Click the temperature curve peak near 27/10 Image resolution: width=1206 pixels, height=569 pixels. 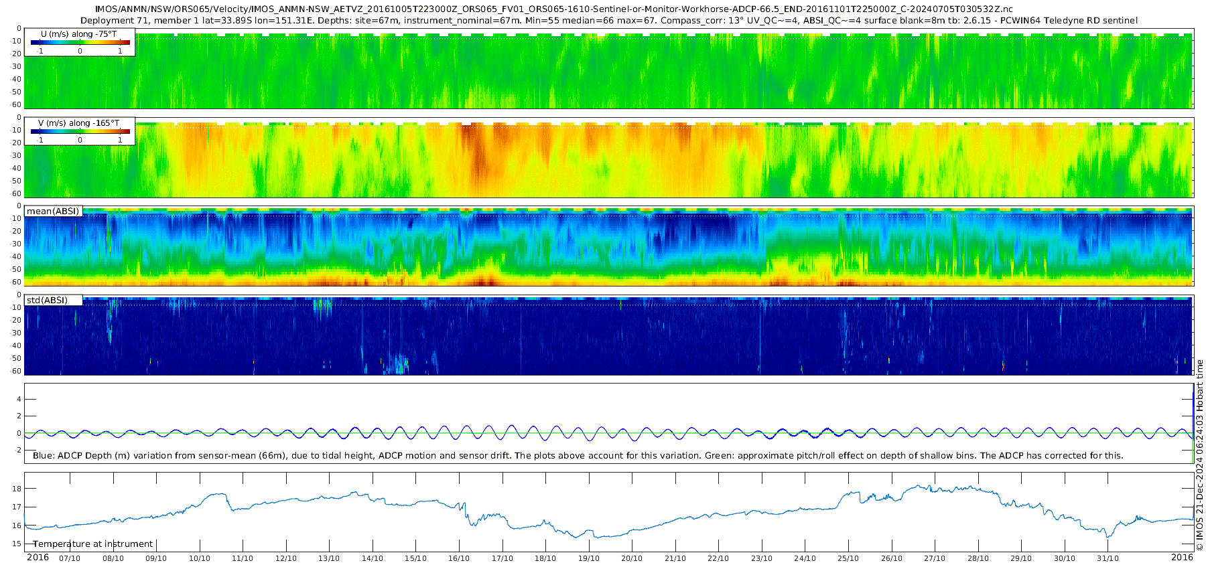[x=931, y=487]
